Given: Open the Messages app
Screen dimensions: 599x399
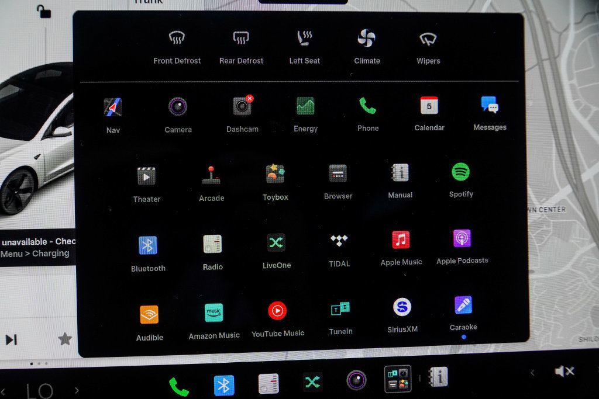Looking at the screenshot, I should tap(490, 113).
